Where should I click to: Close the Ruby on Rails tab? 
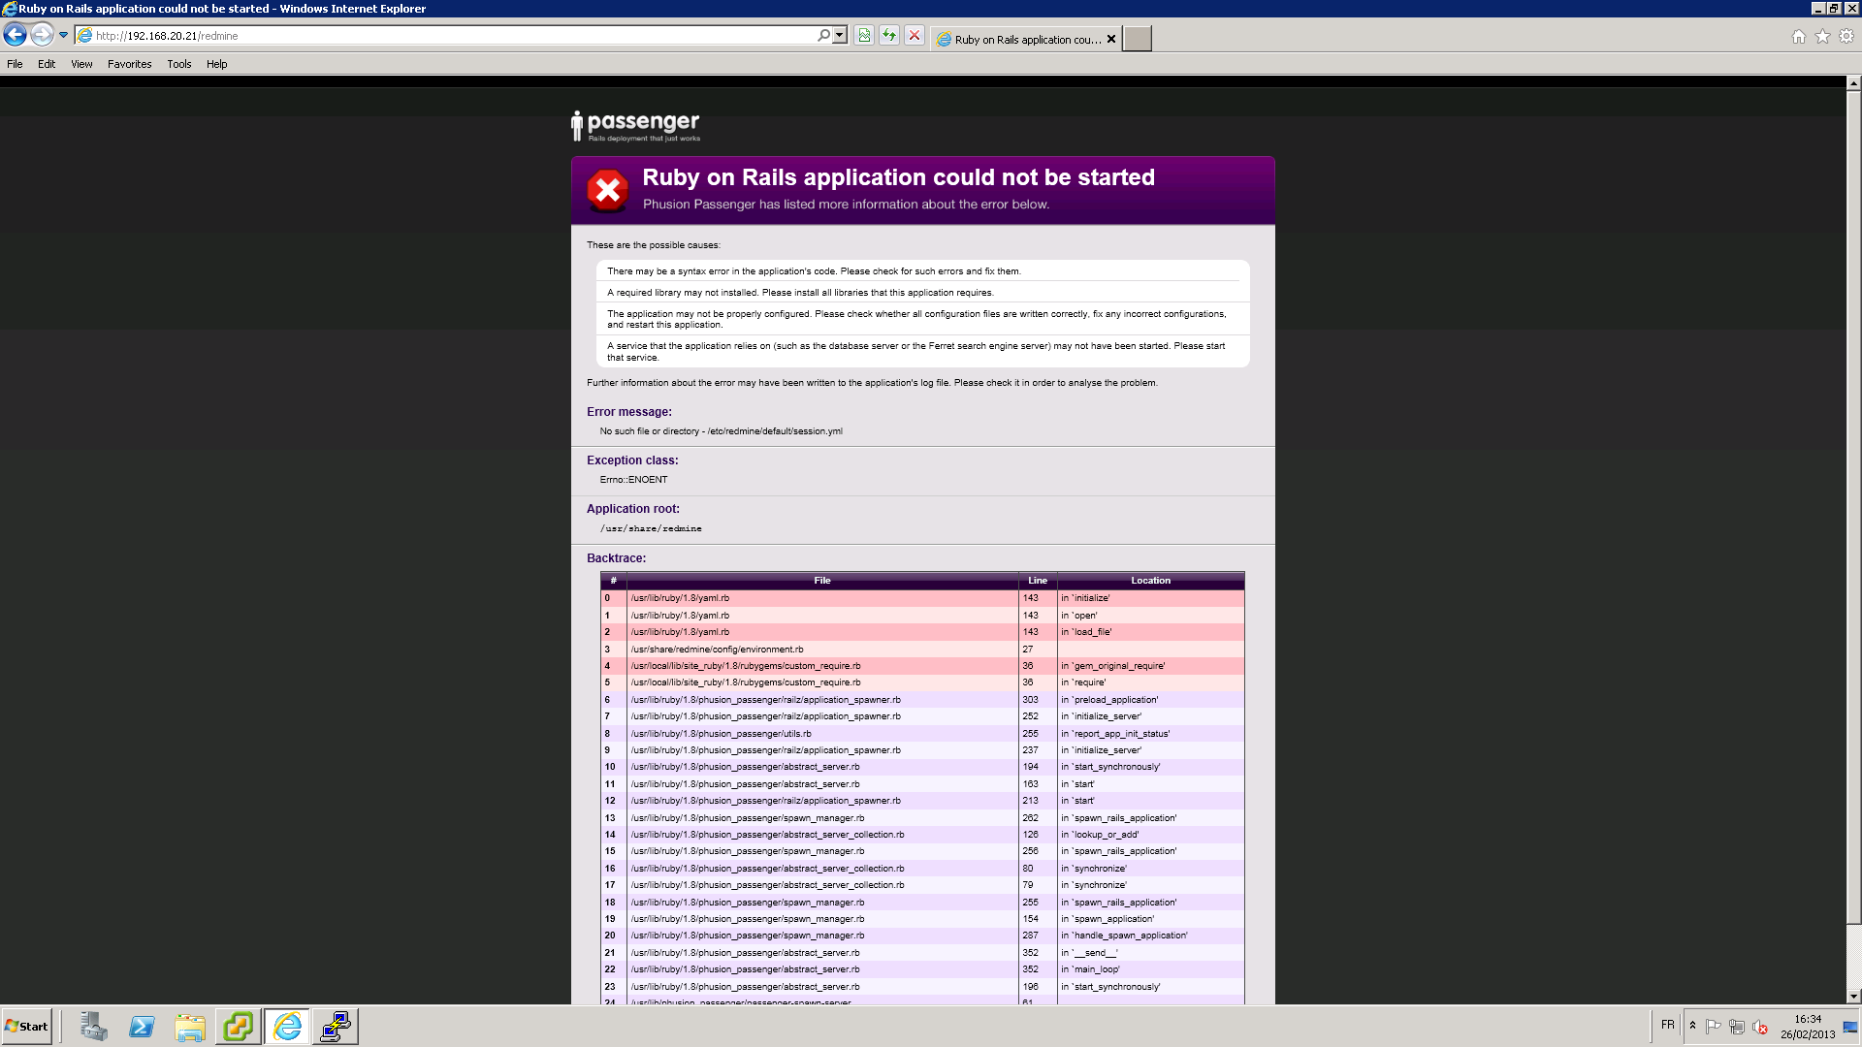coord(1111,40)
